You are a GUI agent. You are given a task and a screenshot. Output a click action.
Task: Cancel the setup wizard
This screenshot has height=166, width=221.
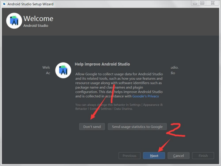coord(178,156)
